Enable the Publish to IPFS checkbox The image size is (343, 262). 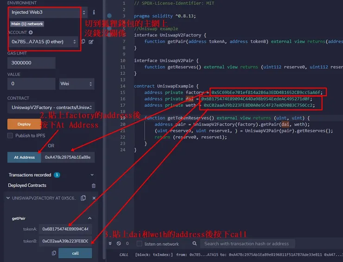pos(10,136)
